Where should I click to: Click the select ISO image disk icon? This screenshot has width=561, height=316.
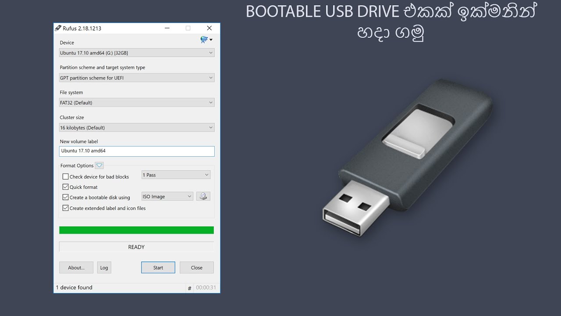pos(203,196)
